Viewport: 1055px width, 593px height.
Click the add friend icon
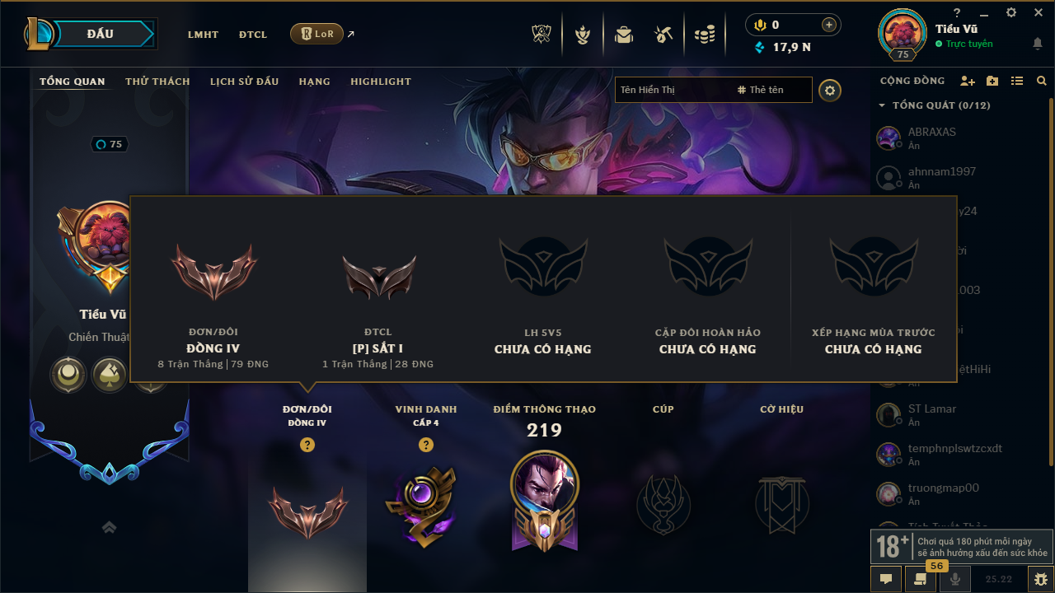tap(968, 81)
